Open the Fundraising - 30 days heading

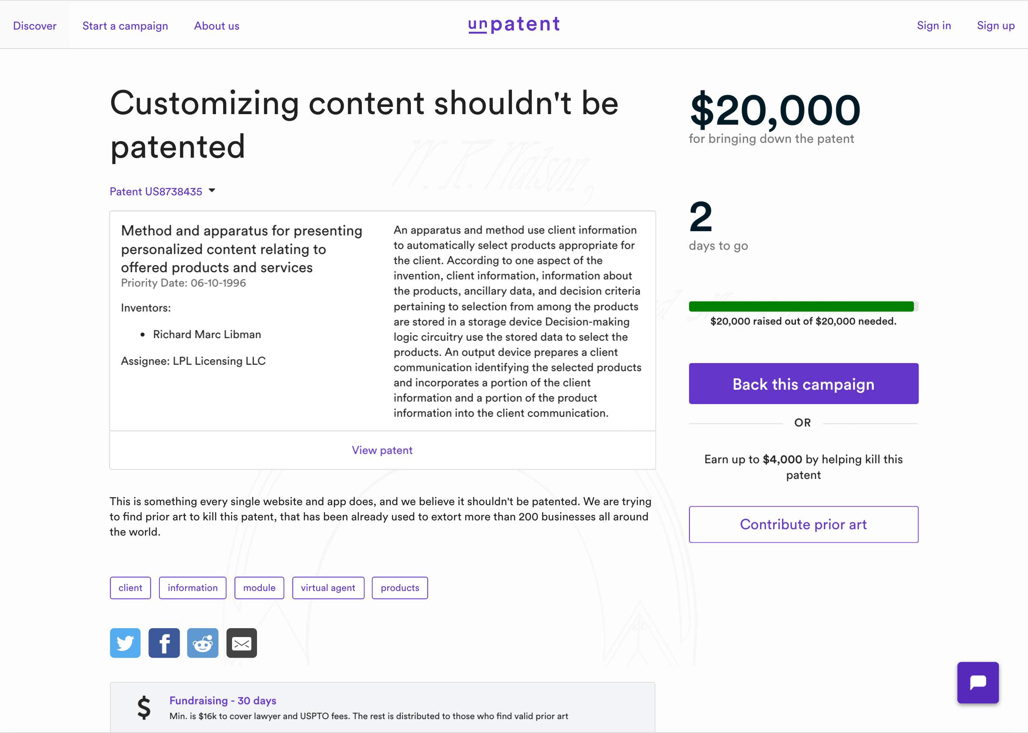(223, 700)
